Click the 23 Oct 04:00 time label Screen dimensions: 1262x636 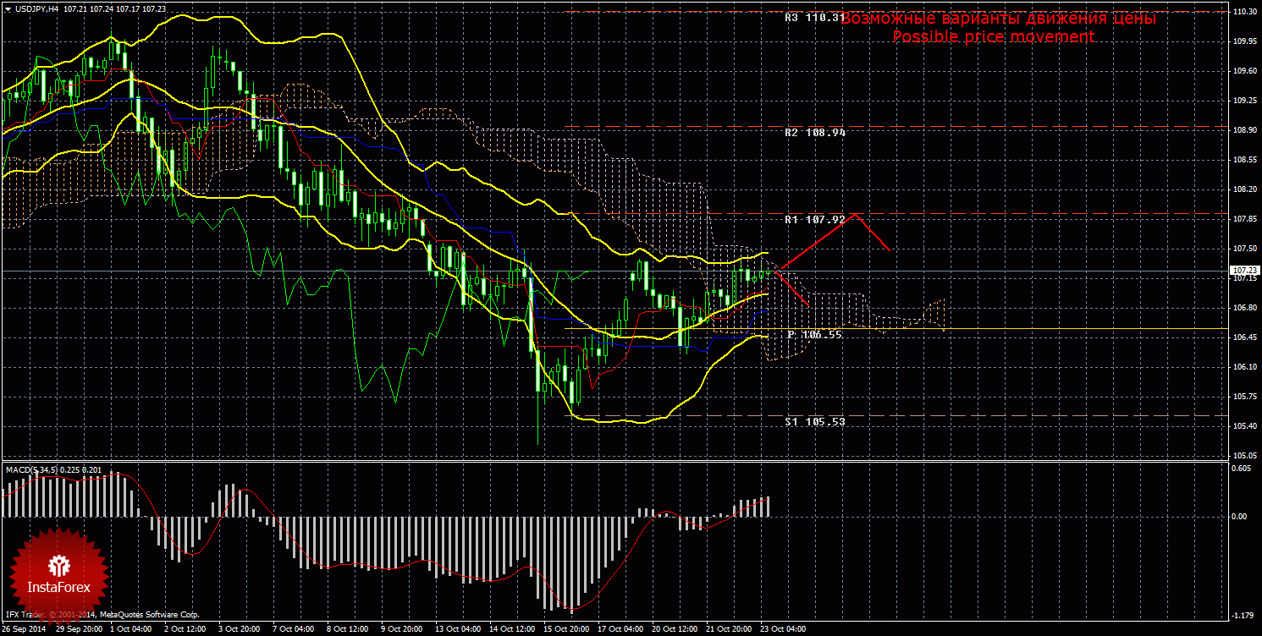click(x=783, y=629)
